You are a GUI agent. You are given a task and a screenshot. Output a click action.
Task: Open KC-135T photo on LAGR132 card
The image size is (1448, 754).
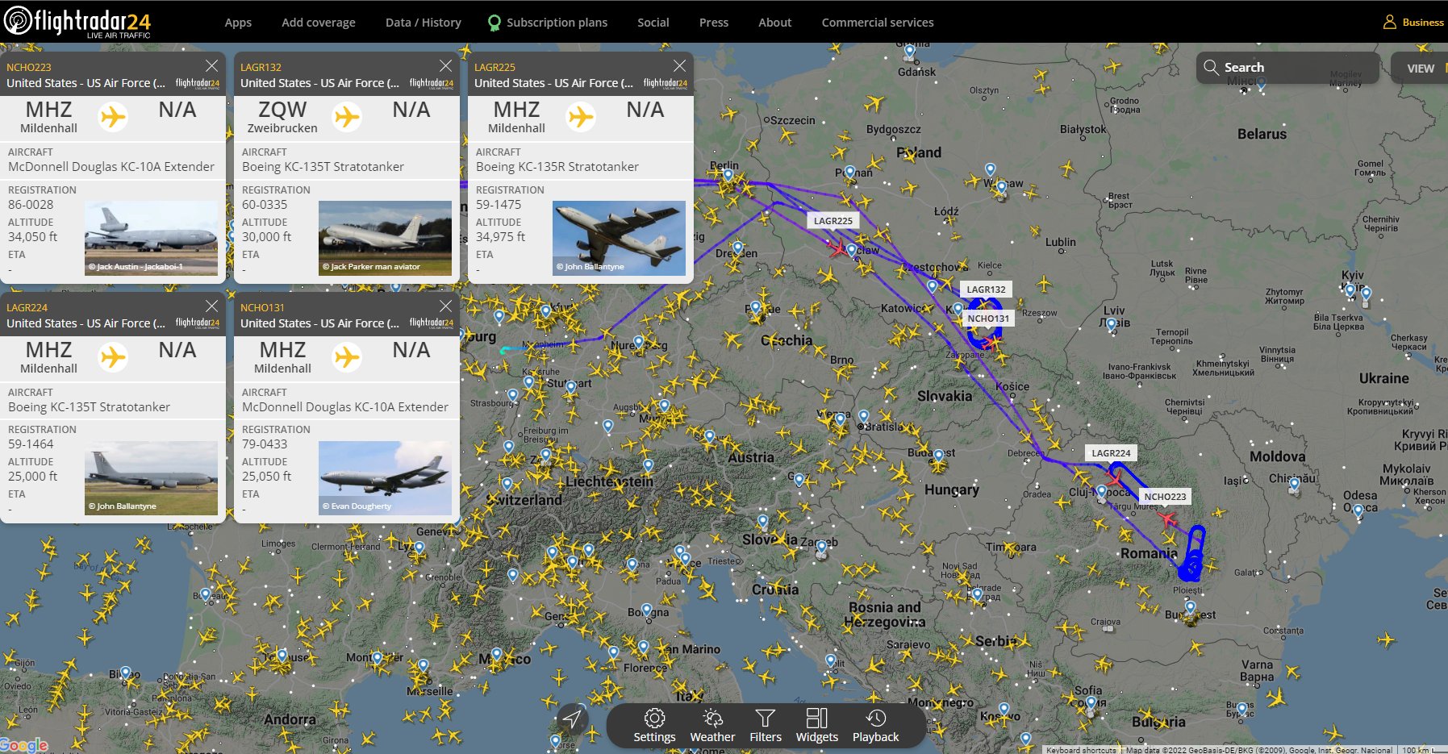[x=385, y=238]
